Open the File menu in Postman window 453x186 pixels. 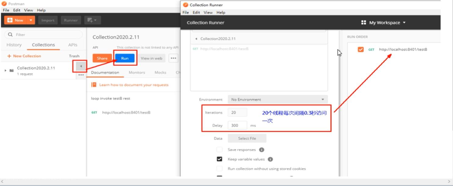pyautogui.click(x=6, y=10)
